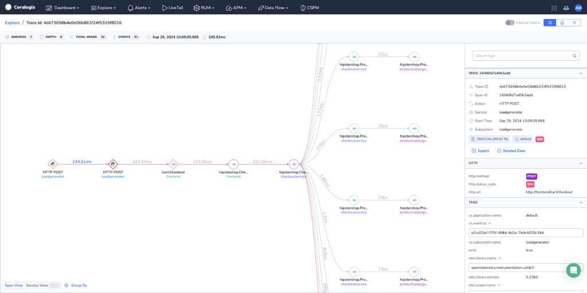The image size is (587, 293).
Task: Switch to the Gantt timeline view icon
Action: click(574, 22)
